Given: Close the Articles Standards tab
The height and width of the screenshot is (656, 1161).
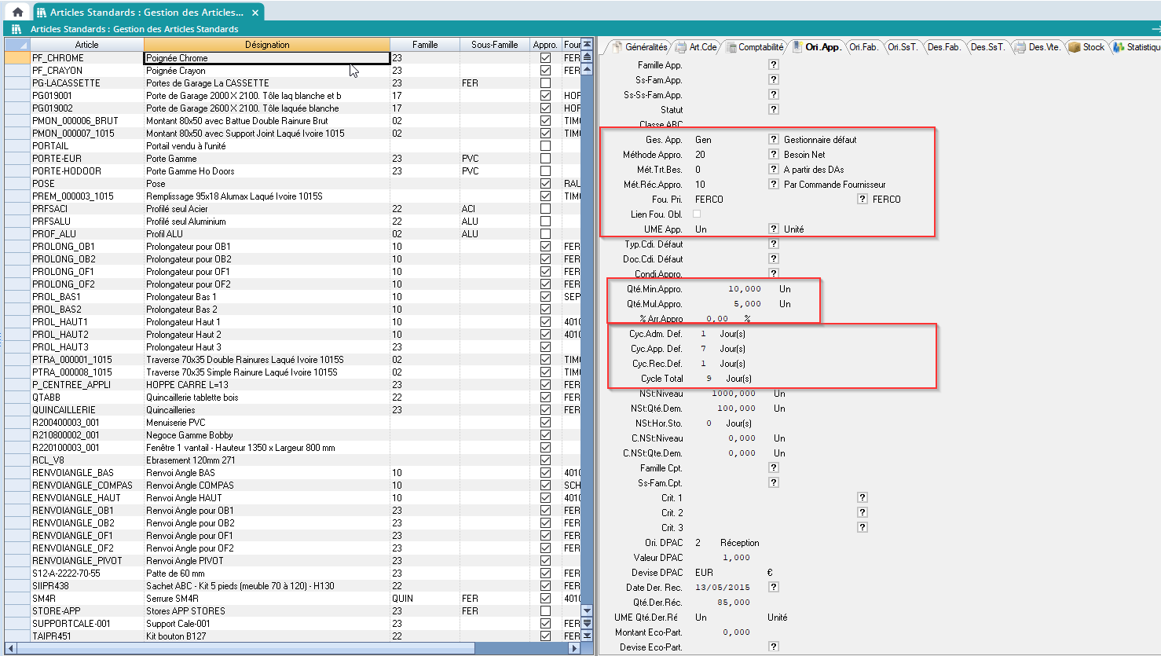Looking at the screenshot, I should pos(255,13).
